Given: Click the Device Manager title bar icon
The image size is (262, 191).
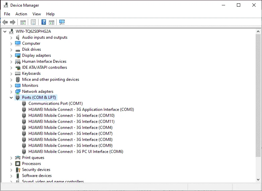Looking at the screenshot, I should [x=6, y=5].
